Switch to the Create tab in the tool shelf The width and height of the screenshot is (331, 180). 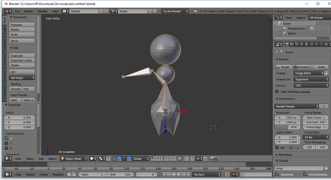pos(5,31)
